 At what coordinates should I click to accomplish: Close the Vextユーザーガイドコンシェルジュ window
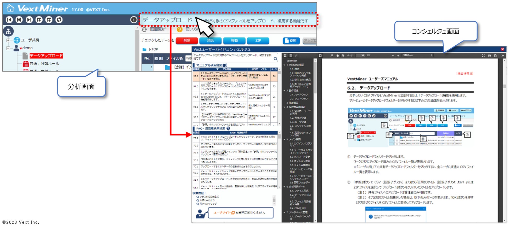tap(502, 49)
